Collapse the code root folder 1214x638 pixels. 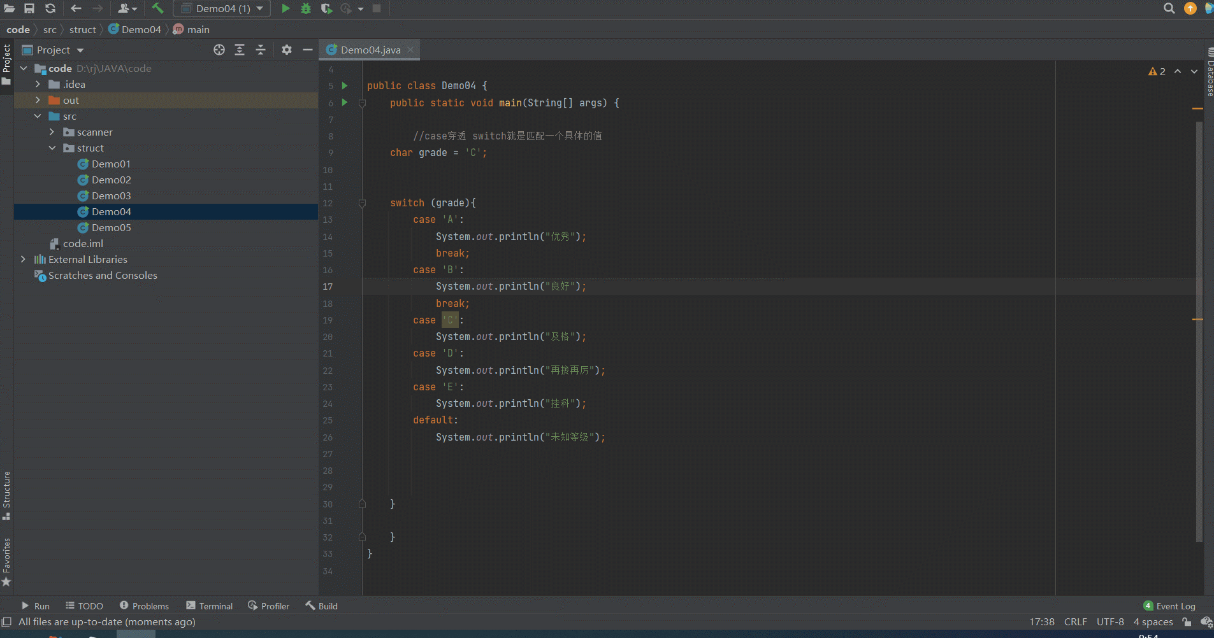coord(24,68)
